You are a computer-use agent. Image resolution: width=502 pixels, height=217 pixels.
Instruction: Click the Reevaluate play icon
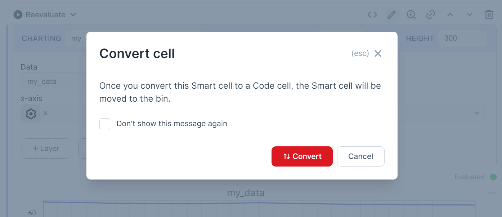[18, 15]
